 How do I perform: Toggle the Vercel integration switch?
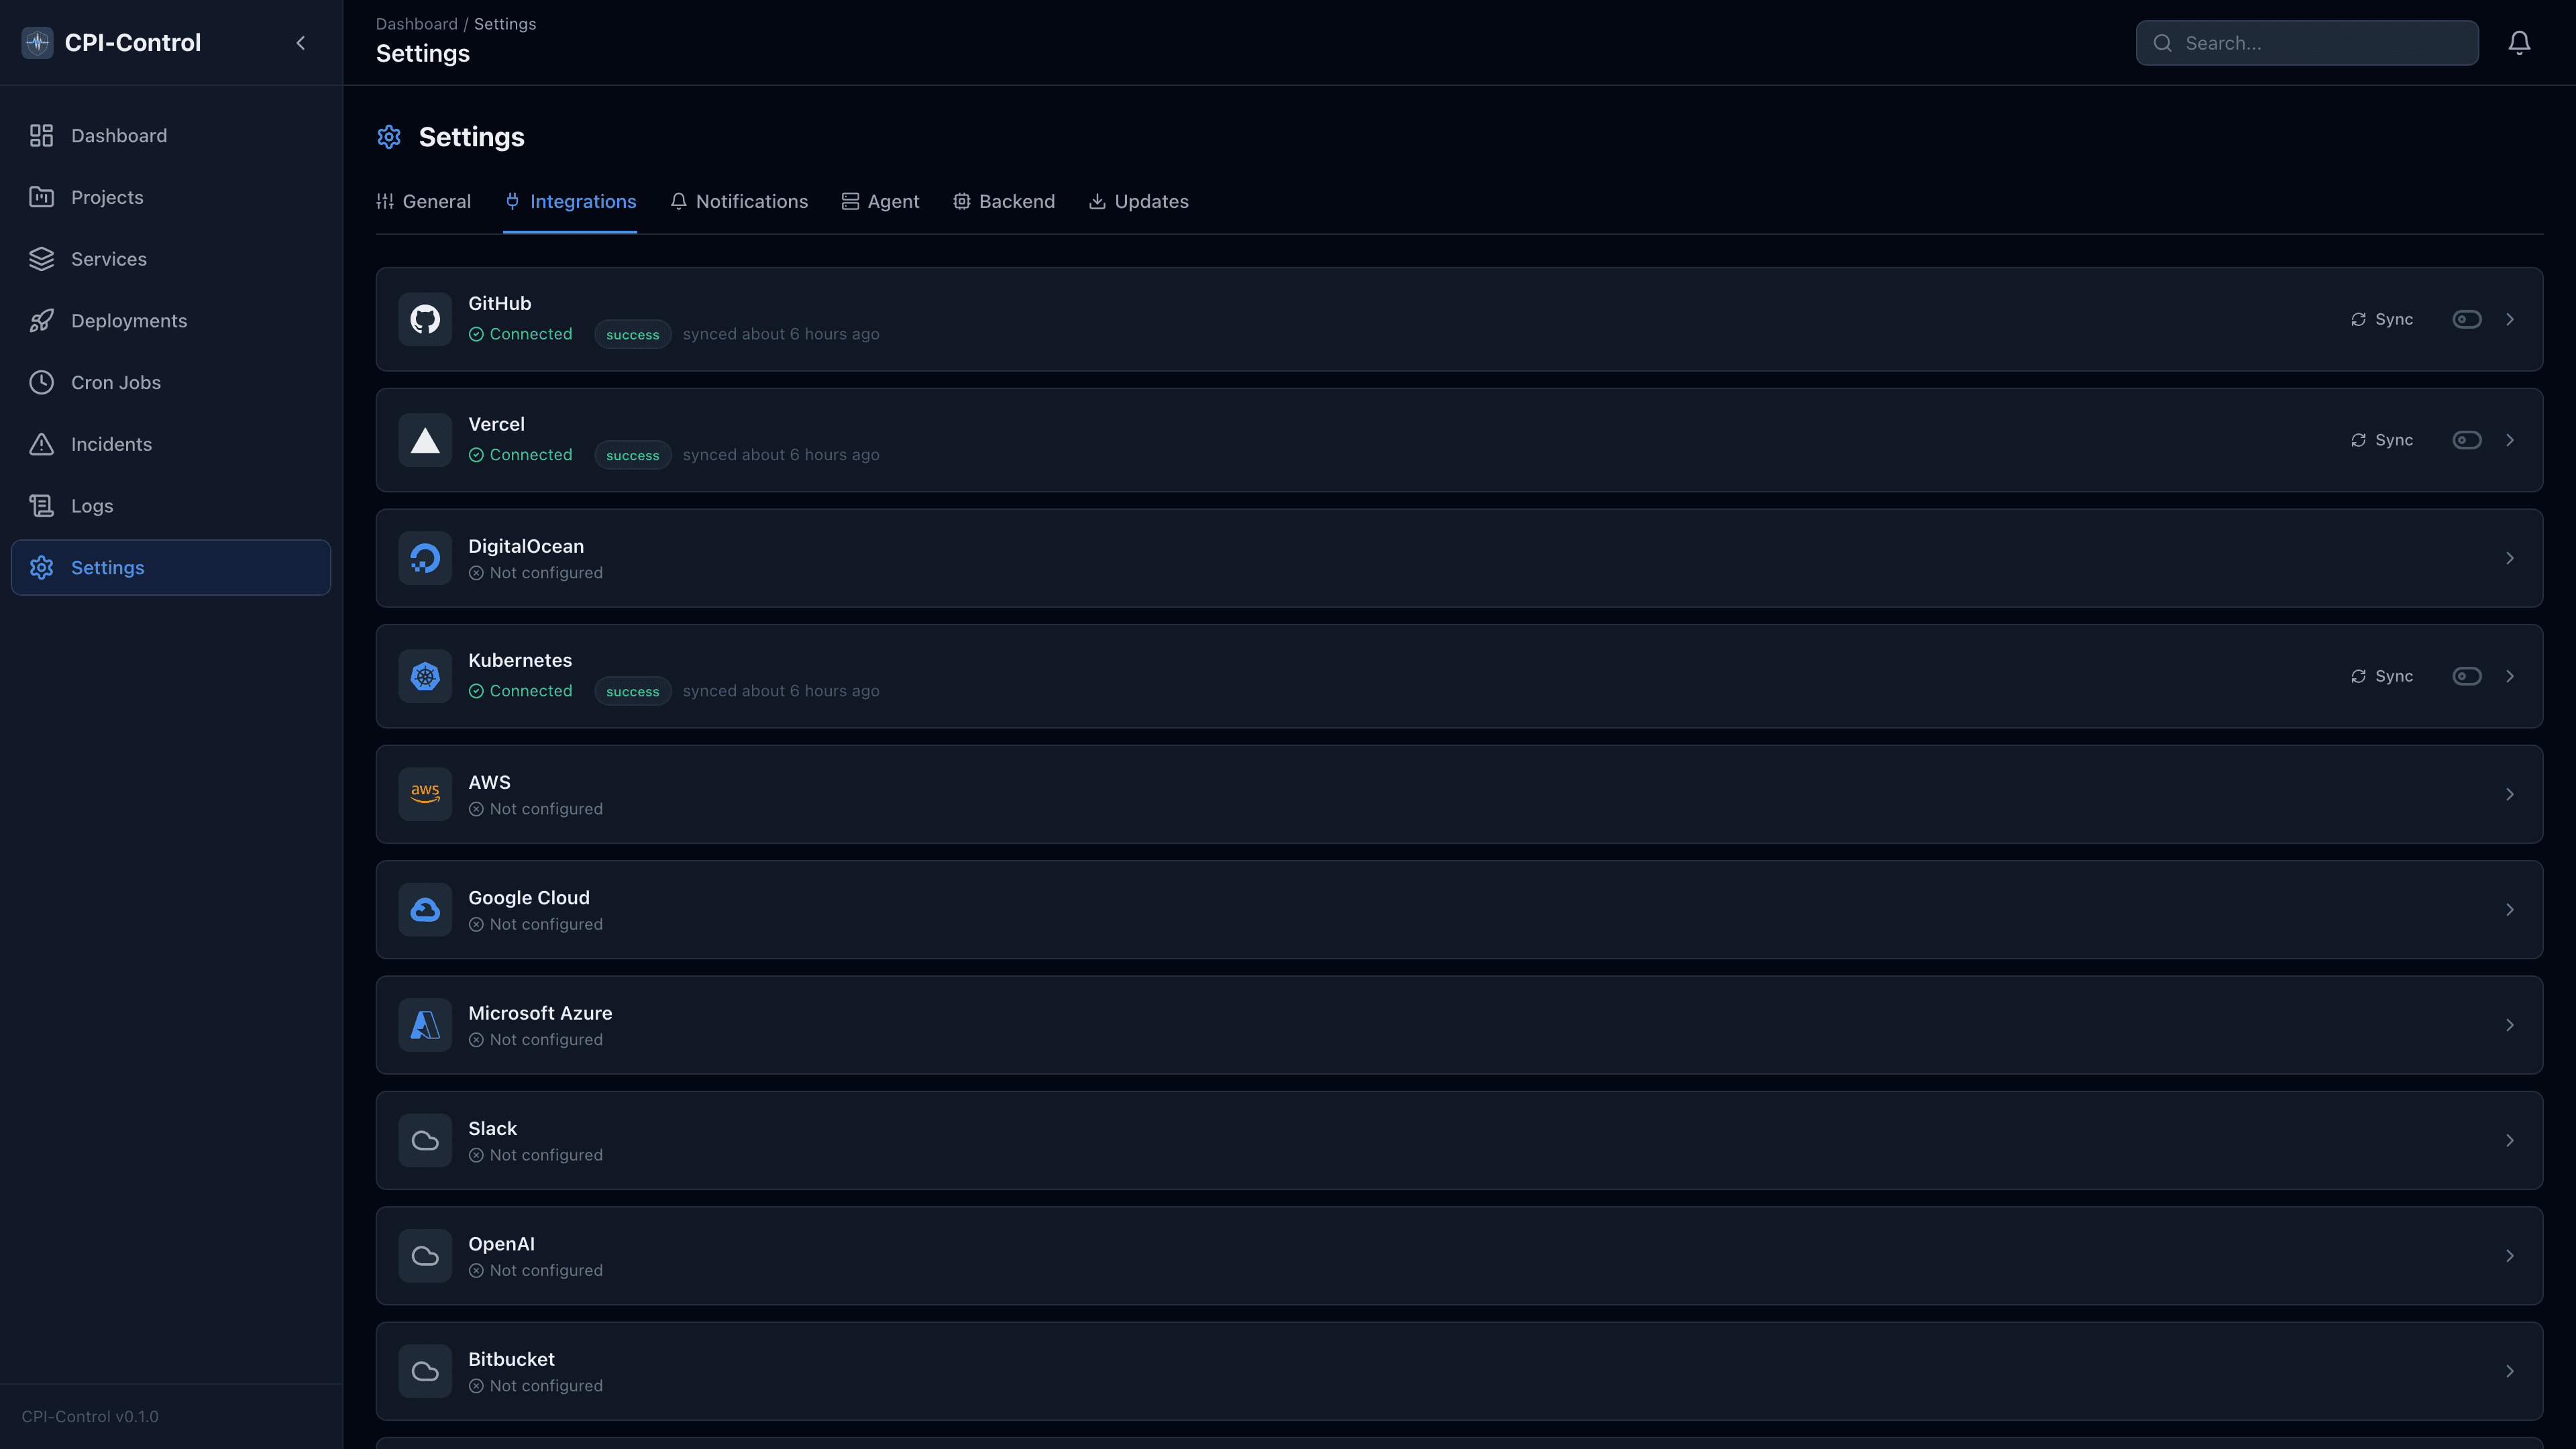click(2466, 440)
